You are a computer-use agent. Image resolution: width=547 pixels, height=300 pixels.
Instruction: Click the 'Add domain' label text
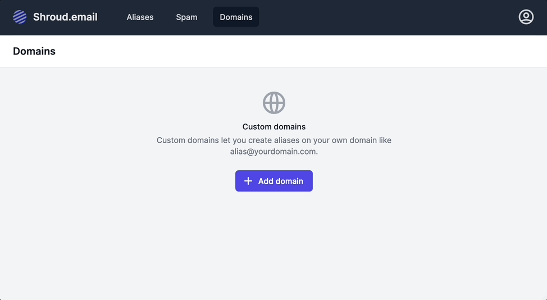[281, 181]
